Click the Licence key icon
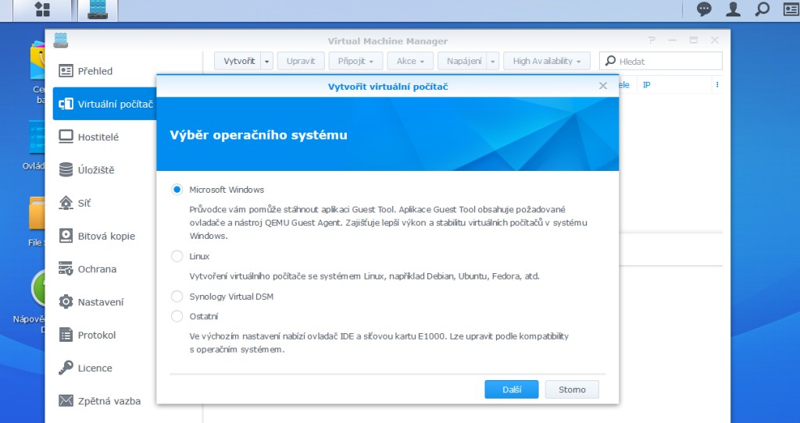This screenshot has height=423, width=800. click(66, 368)
